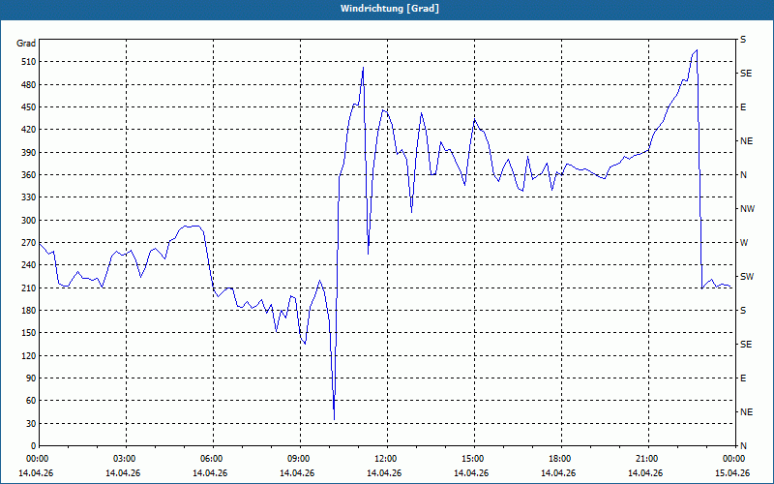Select the W compass direction label
774x484 pixels.
coord(744,243)
